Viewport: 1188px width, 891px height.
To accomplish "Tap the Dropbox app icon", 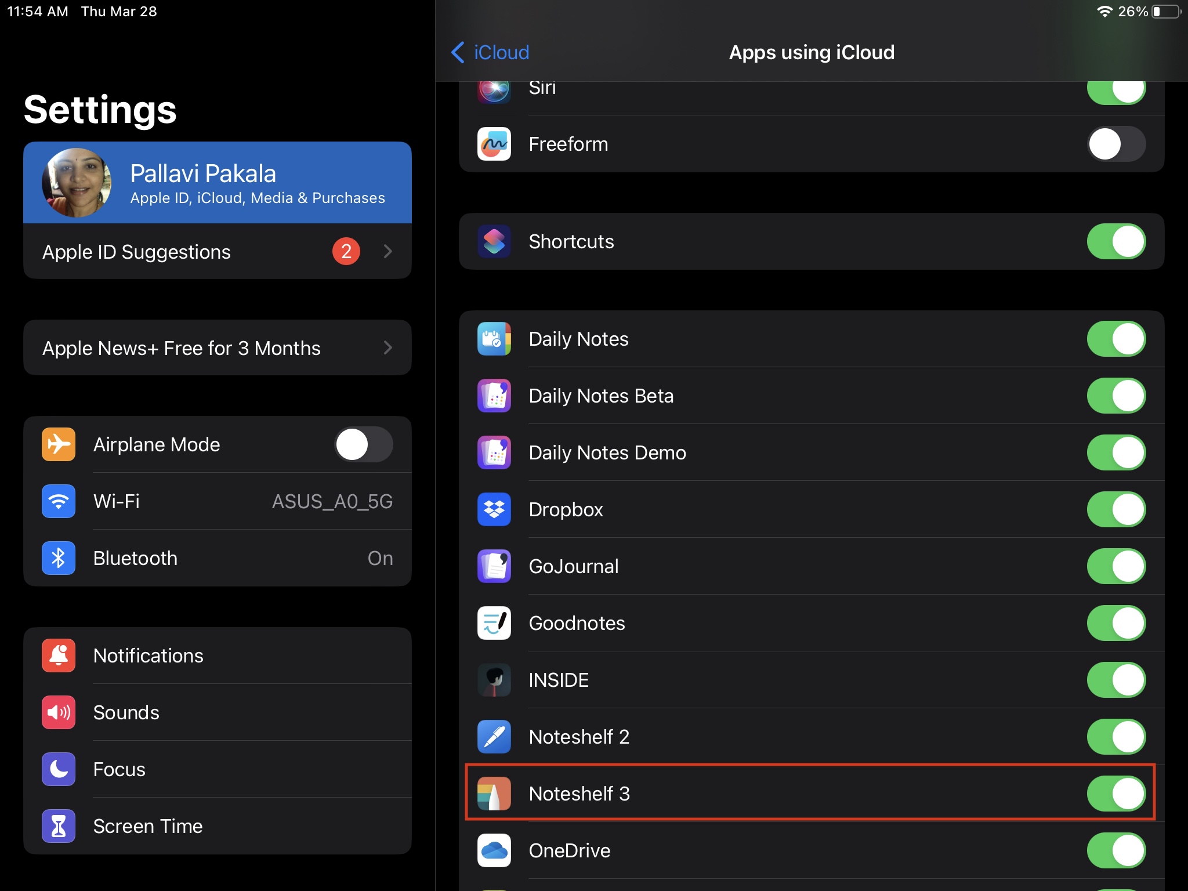I will (494, 509).
